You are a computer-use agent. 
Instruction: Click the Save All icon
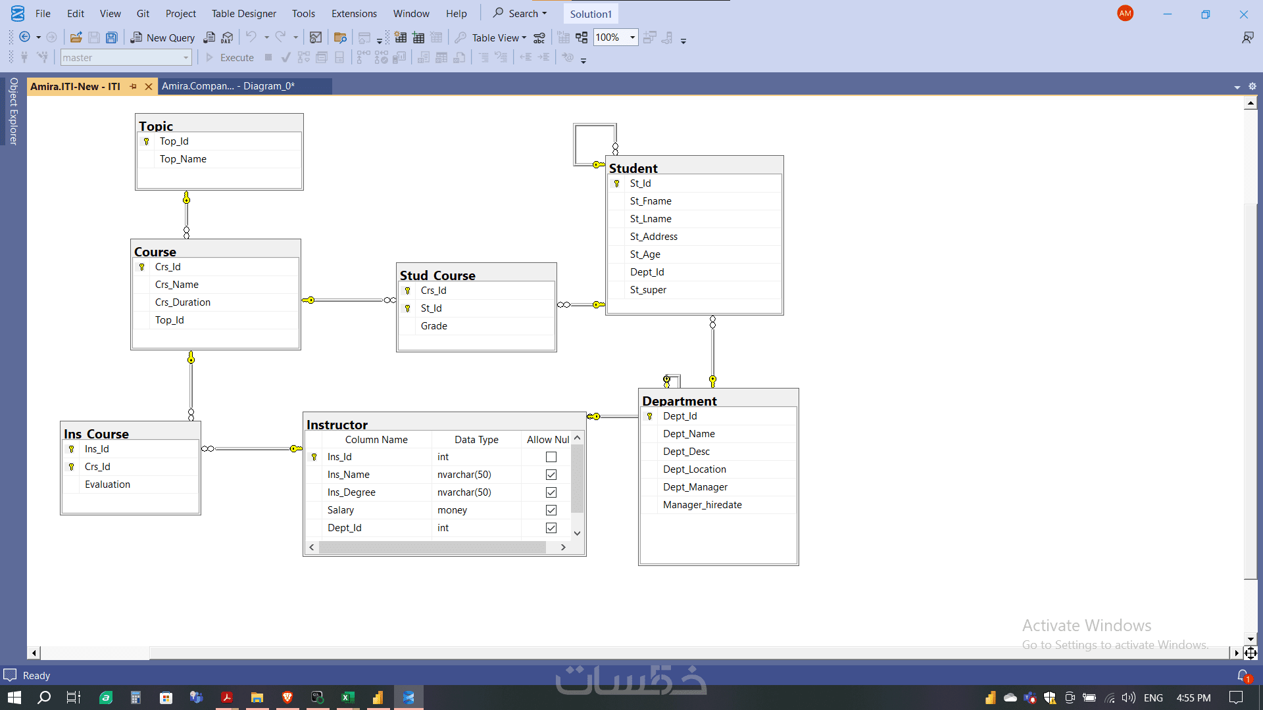[112, 37]
